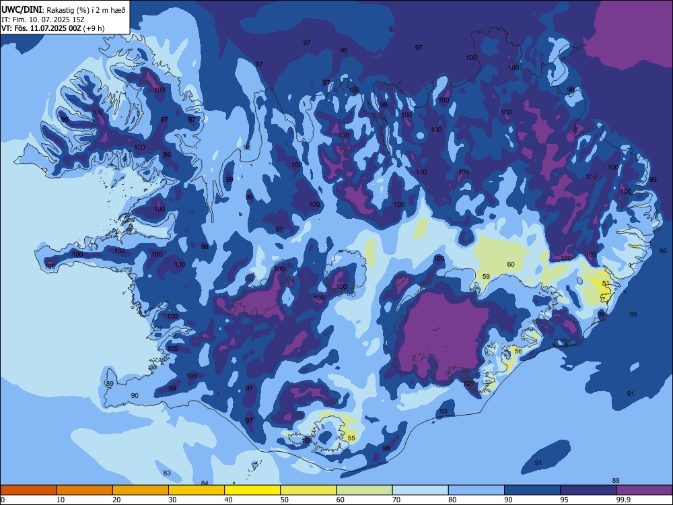Image resolution: width=673 pixels, height=505 pixels.
Task: Click the light blue 80–90 legend swatch
Action: (x=476, y=490)
